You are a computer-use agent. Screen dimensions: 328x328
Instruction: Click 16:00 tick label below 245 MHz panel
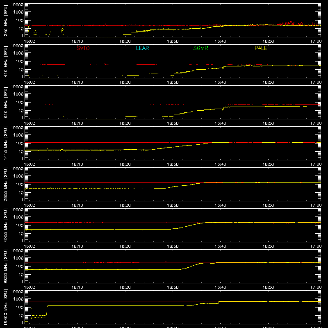point(30,41)
